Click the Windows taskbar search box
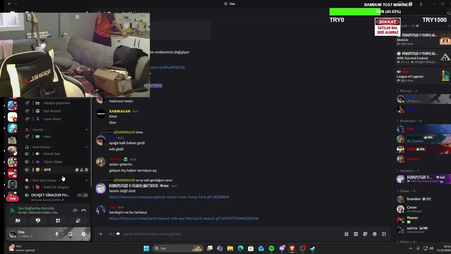Image resolution: width=451 pixels, height=254 pixels. 178,248
